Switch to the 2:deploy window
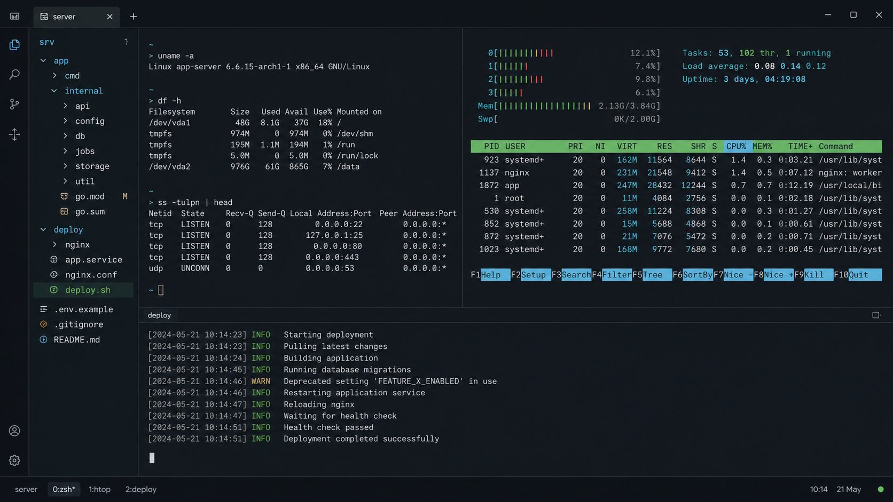This screenshot has height=502, width=893. click(x=141, y=489)
